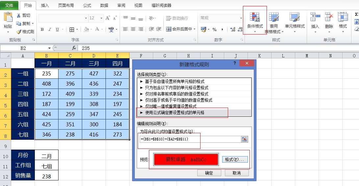Click the cells Format (格式) icon
This screenshot has height=186, width=359.
coord(343,17)
